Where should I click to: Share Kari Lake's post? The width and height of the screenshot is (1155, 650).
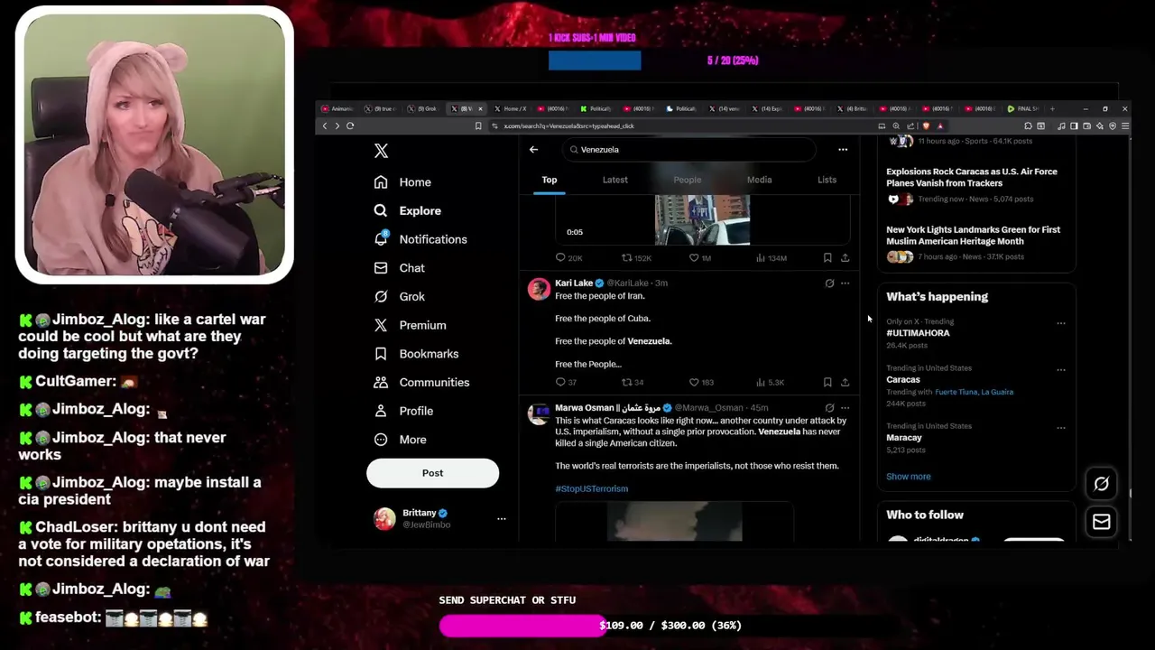(x=845, y=382)
